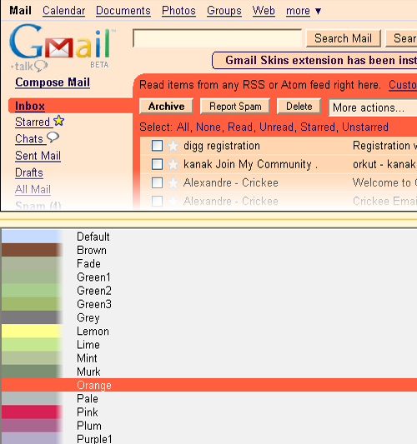This screenshot has height=444, width=417.
Task: Star the first Alexandre - Crickee email
Action: [173, 183]
